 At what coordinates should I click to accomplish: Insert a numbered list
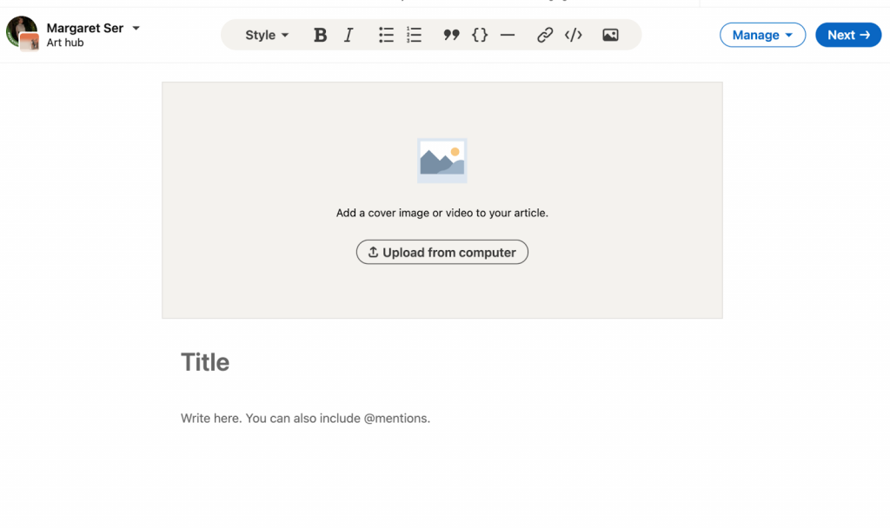(x=414, y=36)
